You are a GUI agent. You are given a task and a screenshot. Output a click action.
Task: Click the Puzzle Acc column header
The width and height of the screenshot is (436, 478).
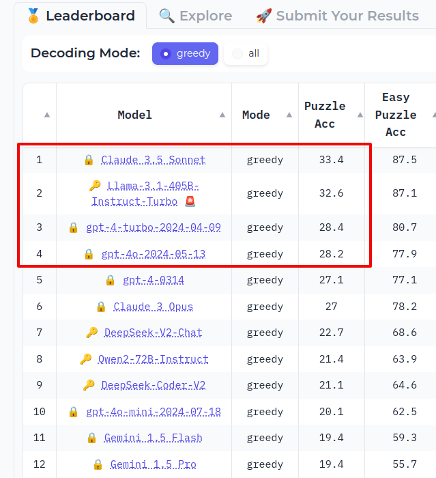click(x=325, y=115)
